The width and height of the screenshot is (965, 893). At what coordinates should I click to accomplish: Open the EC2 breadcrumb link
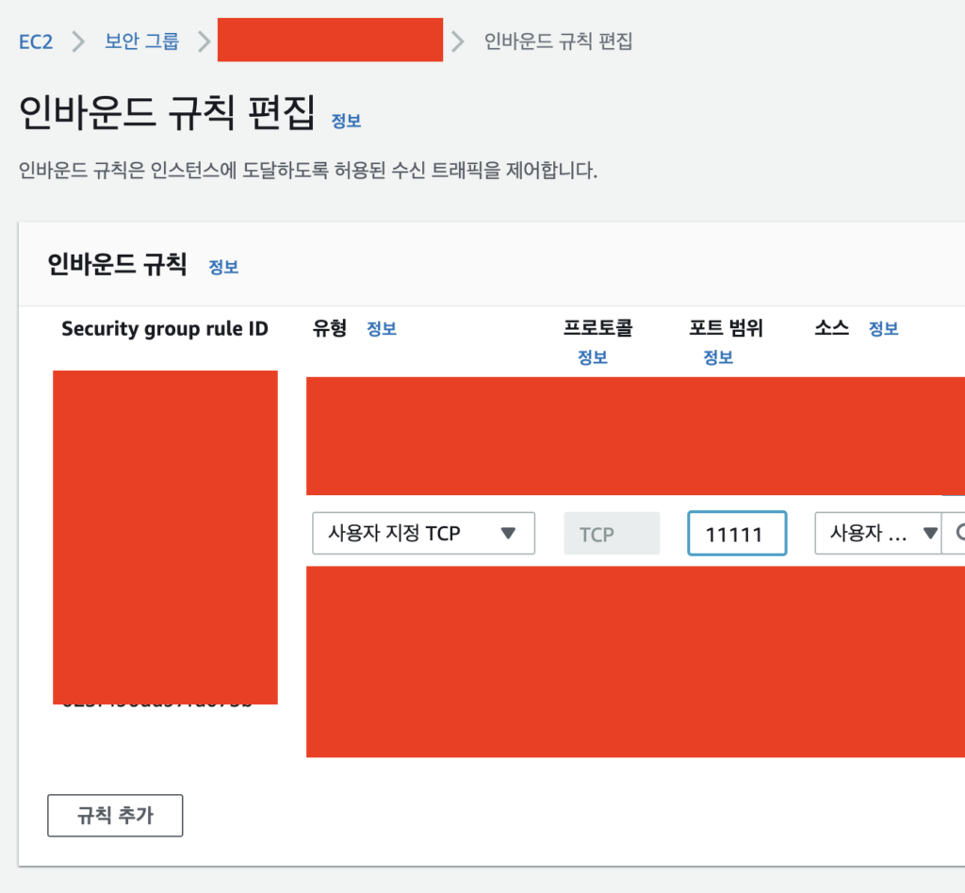pyautogui.click(x=36, y=41)
